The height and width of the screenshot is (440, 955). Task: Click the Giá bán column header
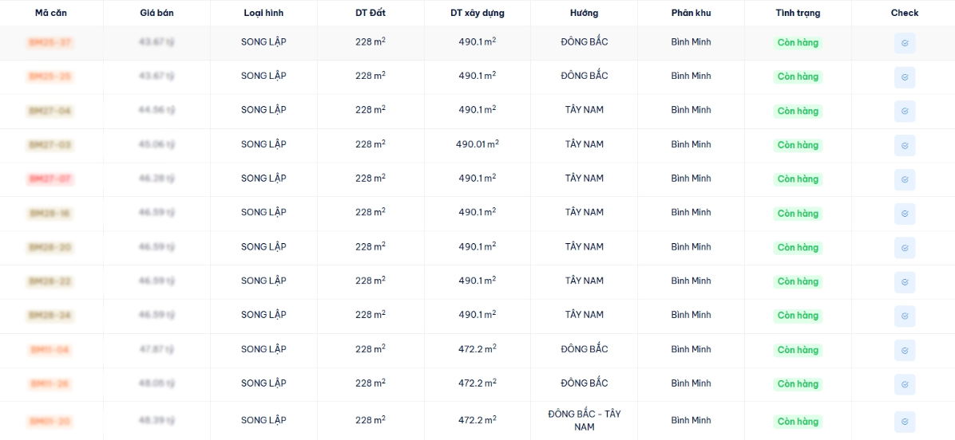(157, 13)
